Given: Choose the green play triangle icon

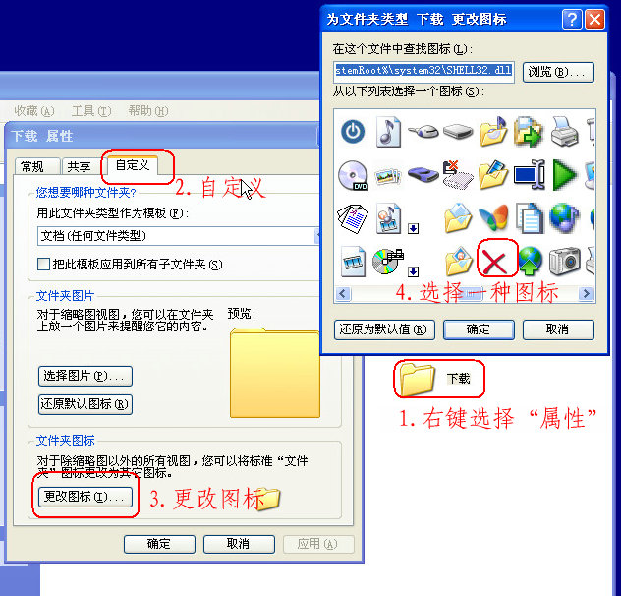Looking at the screenshot, I should pyautogui.click(x=564, y=175).
